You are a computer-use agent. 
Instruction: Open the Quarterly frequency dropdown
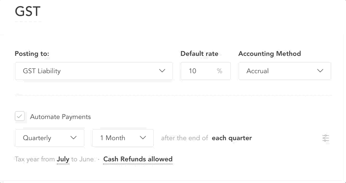point(50,138)
